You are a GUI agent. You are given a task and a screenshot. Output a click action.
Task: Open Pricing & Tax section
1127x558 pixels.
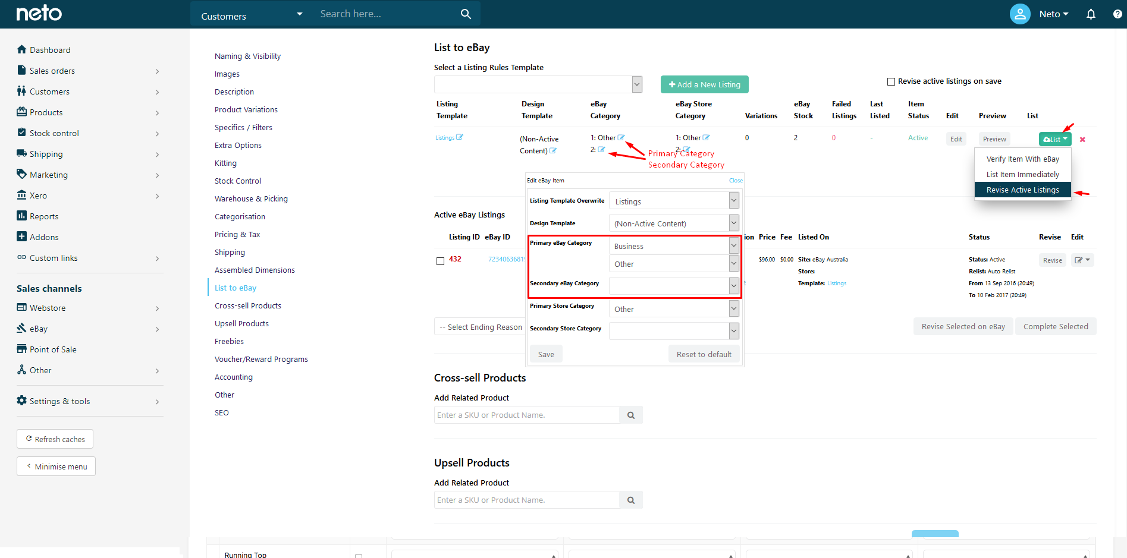pos(237,234)
